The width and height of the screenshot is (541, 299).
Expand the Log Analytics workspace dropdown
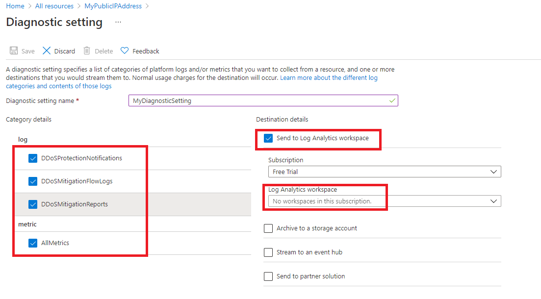pyautogui.click(x=494, y=200)
